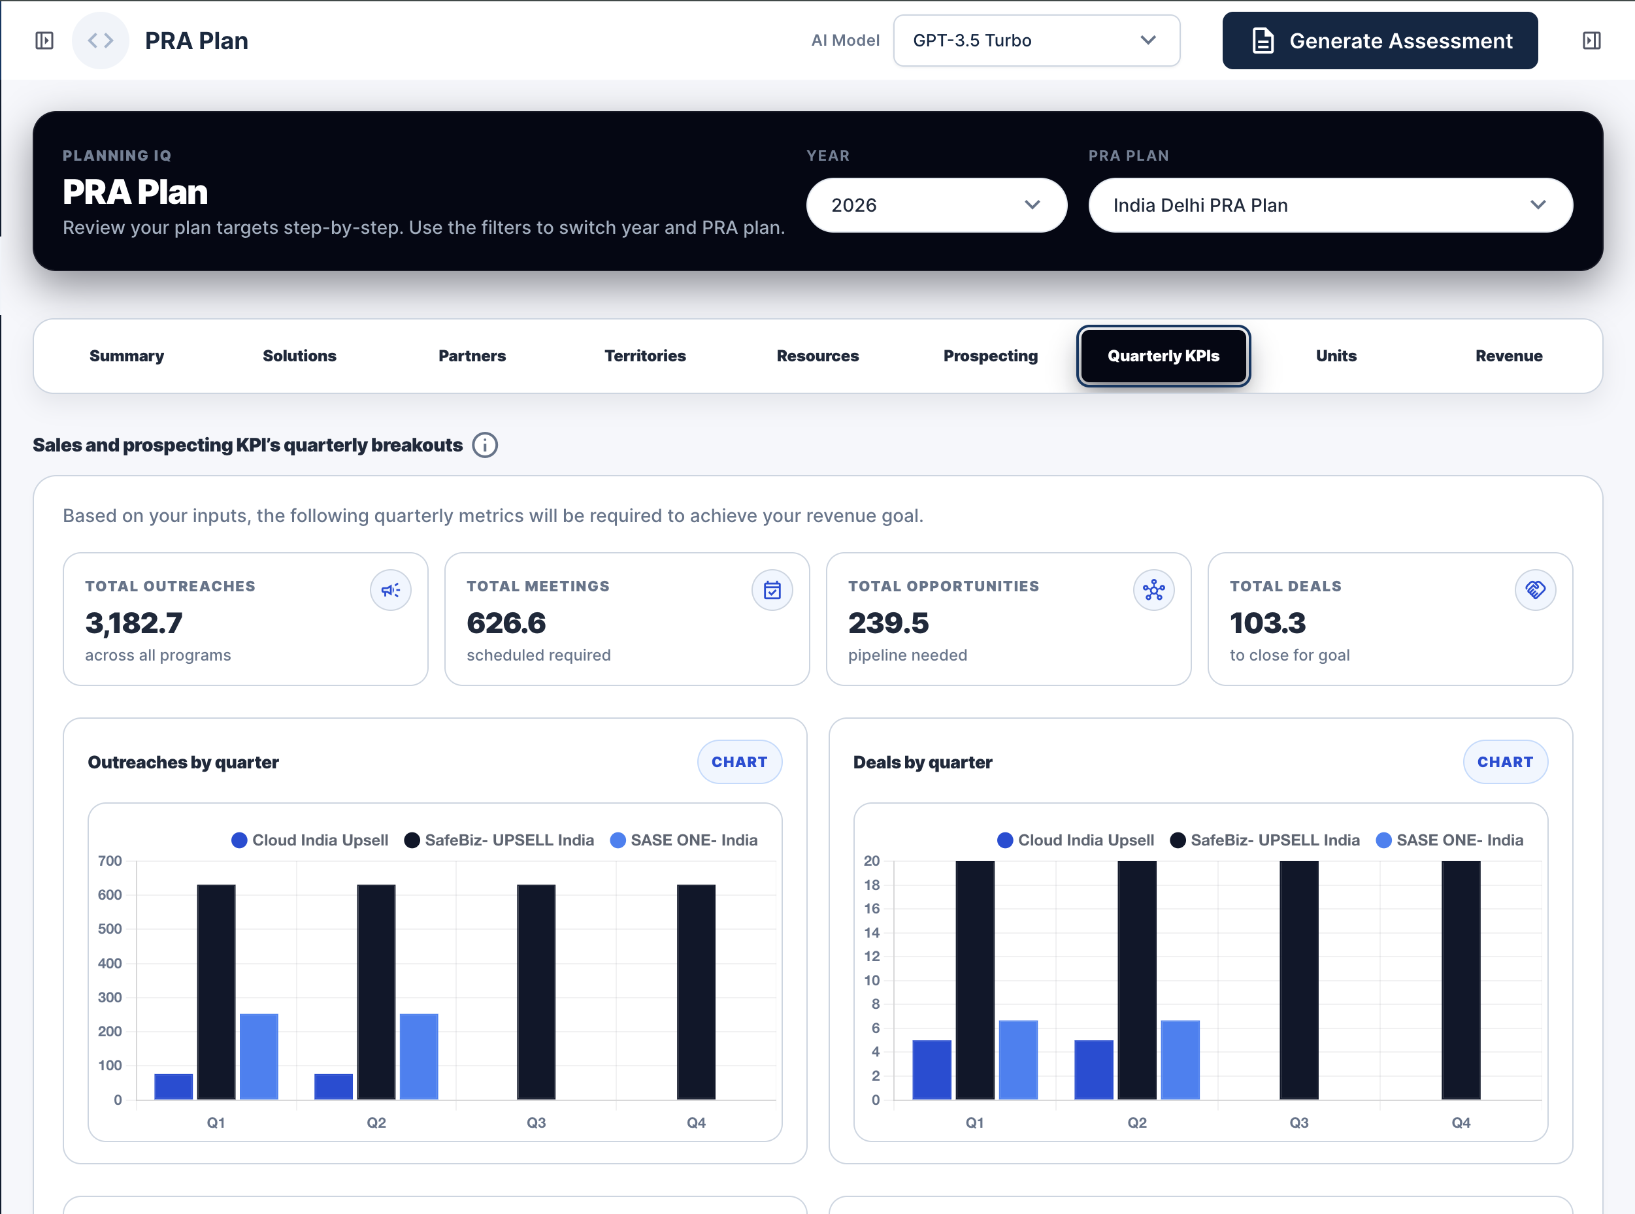1635x1214 pixels.
Task: Click the info icon next to quarterly breakouts heading
Action: click(485, 446)
